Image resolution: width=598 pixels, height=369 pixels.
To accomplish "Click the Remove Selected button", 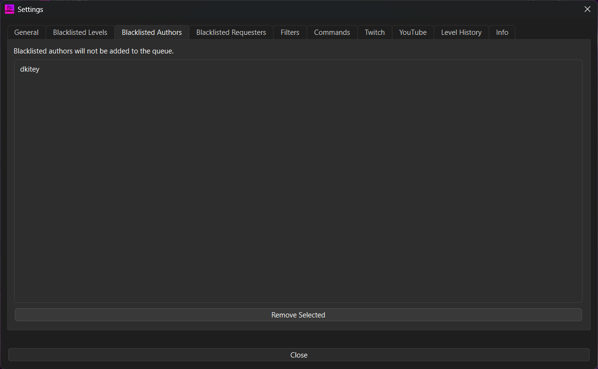I will [299, 315].
